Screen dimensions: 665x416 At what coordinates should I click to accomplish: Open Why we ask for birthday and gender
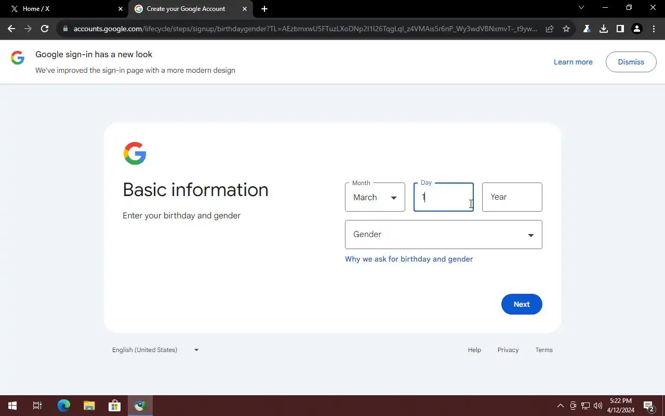(x=409, y=259)
